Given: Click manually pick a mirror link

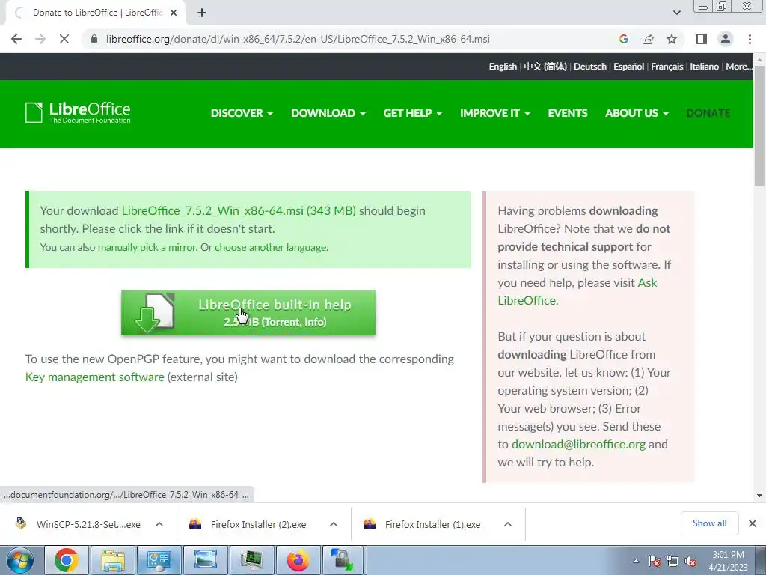Looking at the screenshot, I should (147, 247).
